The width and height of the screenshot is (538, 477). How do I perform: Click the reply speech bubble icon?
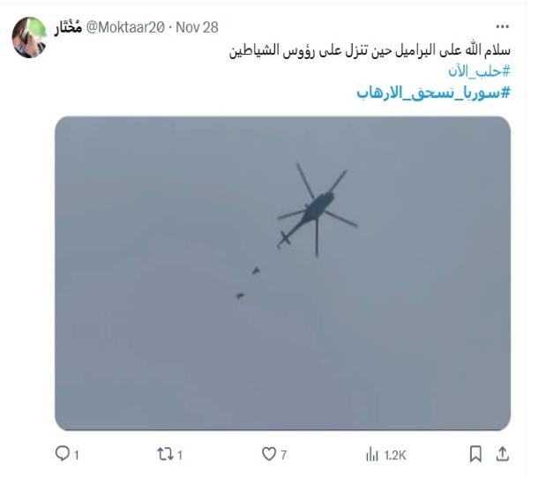click(x=63, y=453)
